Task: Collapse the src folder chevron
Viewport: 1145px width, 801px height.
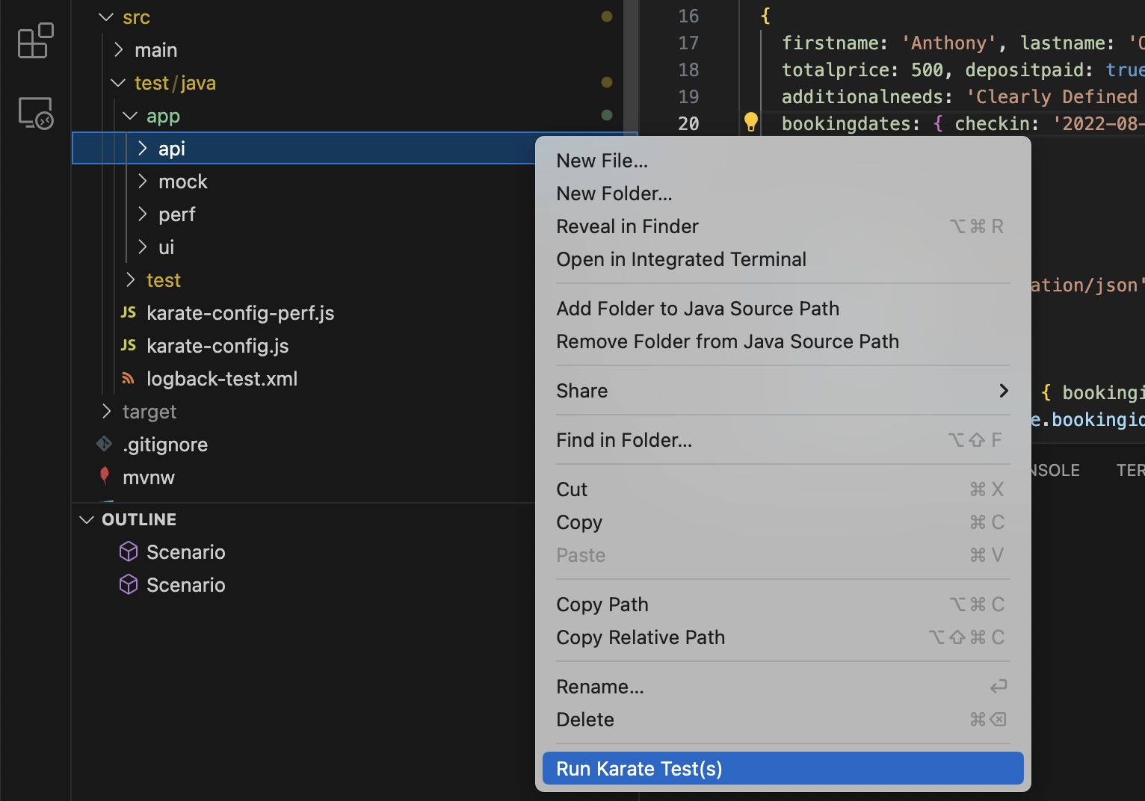Action: click(x=106, y=16)
